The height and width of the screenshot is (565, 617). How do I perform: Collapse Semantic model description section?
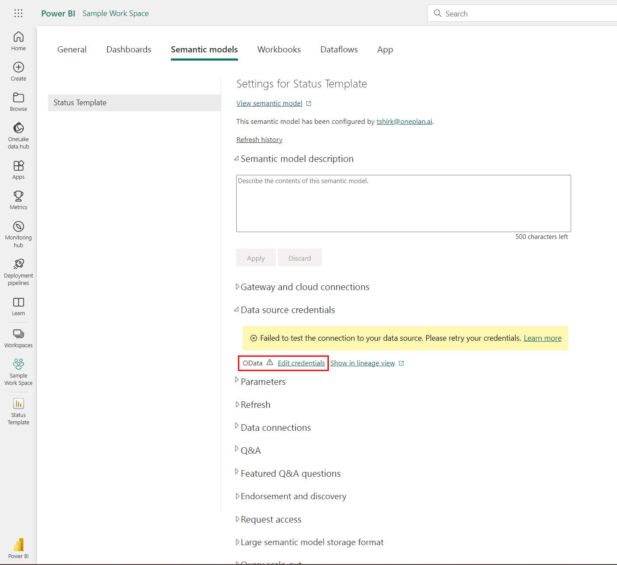coord(237,158)
